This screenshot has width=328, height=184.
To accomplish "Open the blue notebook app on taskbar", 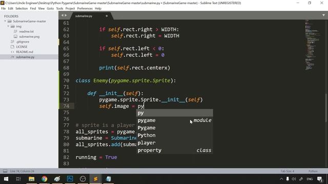I will tap(108, 179).
